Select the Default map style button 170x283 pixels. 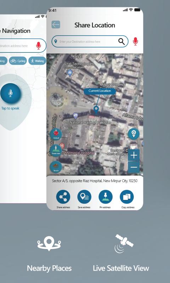click(x=56, y=134)
